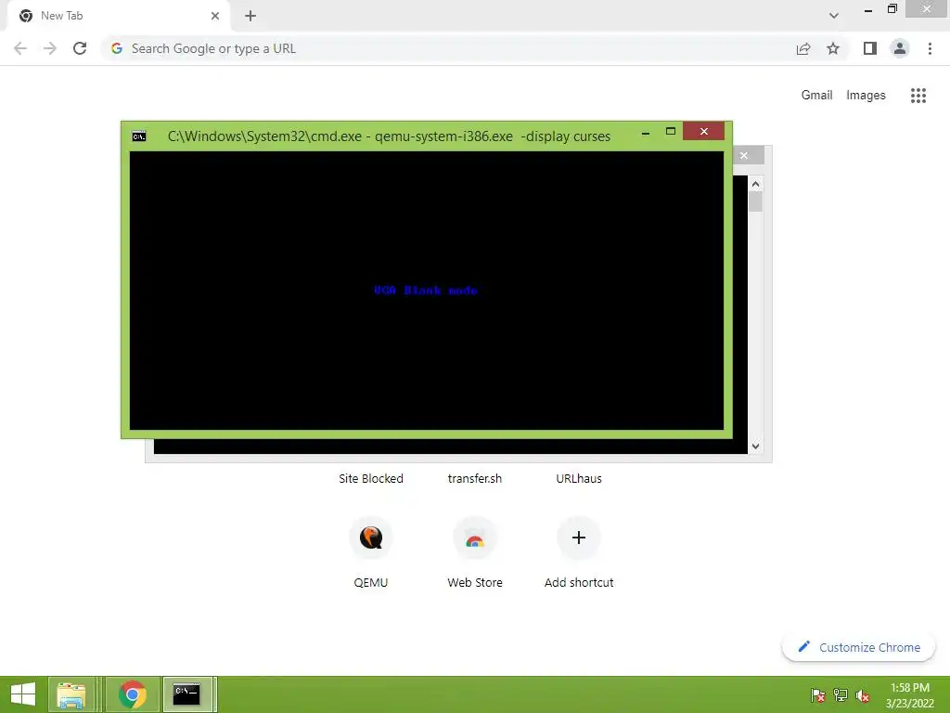This screenshot has width=950, height=713.
Task: Click scroll down arrow in background console window
Action: tap(755, 447)
